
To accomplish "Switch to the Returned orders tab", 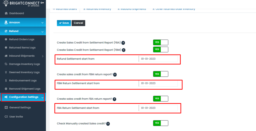I will point(65,9).
